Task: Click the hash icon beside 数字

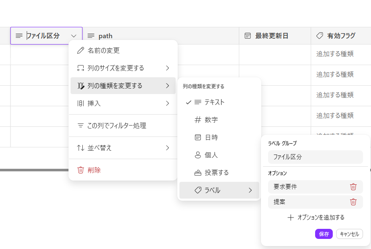Action: 198,120
